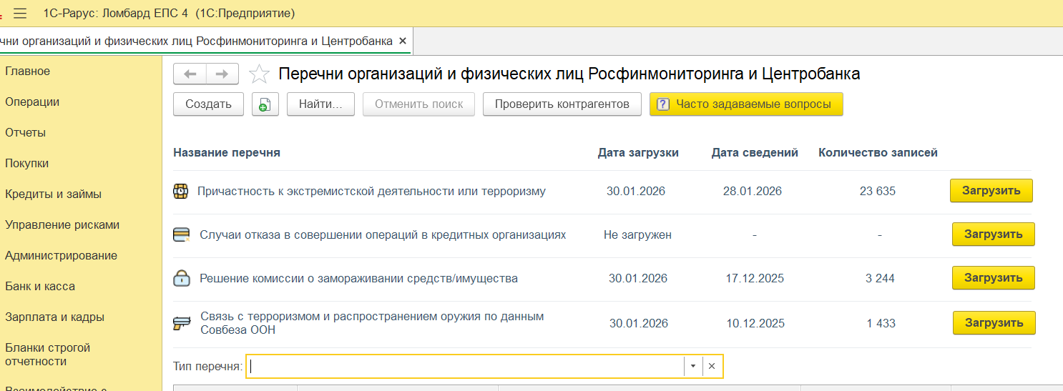Viewport: 1063px width, 391px height.
Task: Click Загрузить for the extremism list
Action: pos(991,191)
